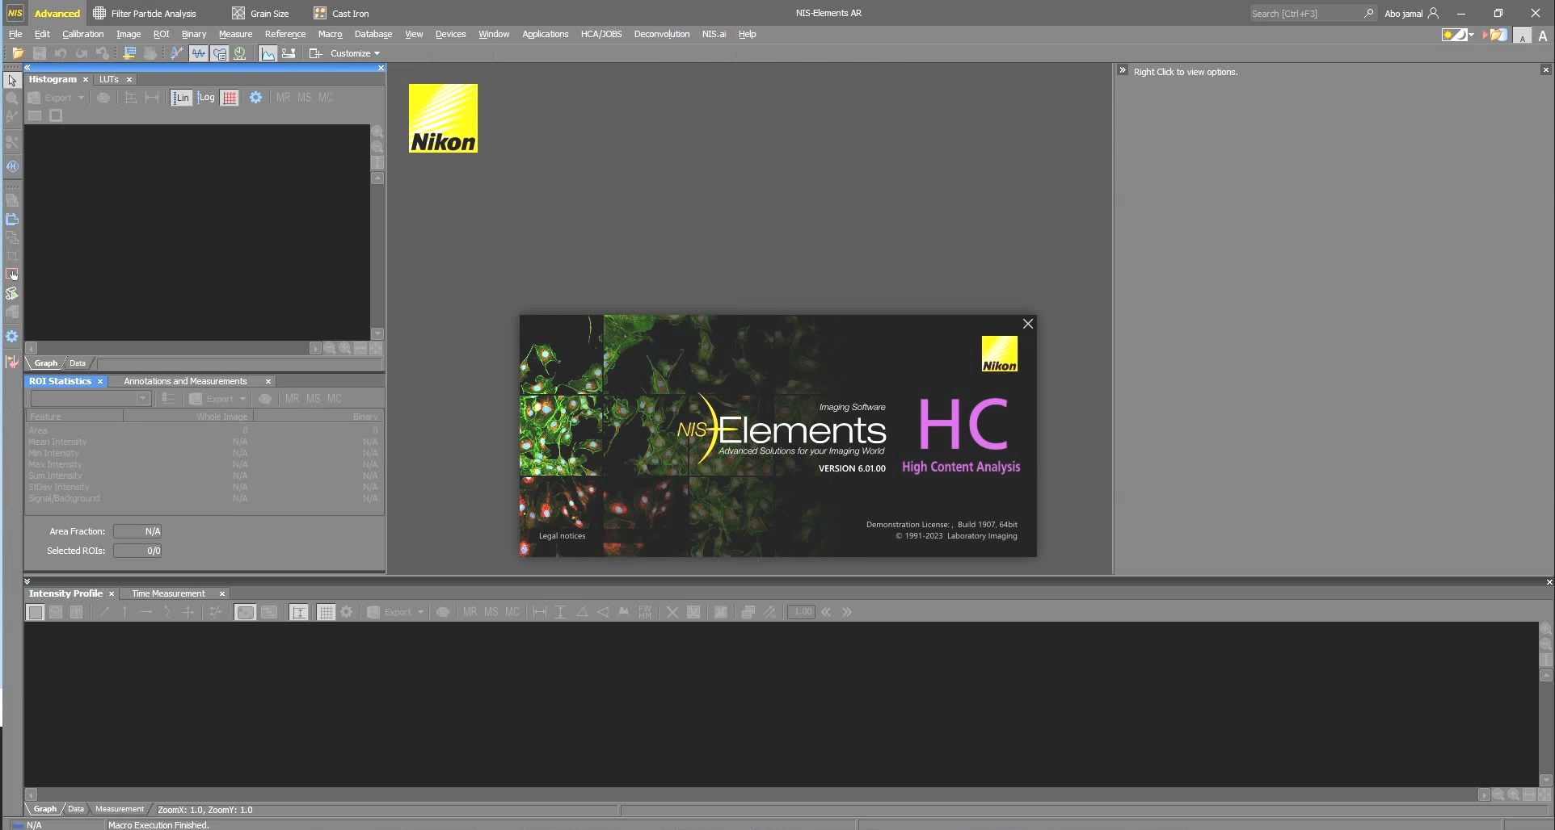Screen dimensions: 1555x830
Task: Click the Filter Particle Analysis layout icon
Action: [x=99, y=13]
